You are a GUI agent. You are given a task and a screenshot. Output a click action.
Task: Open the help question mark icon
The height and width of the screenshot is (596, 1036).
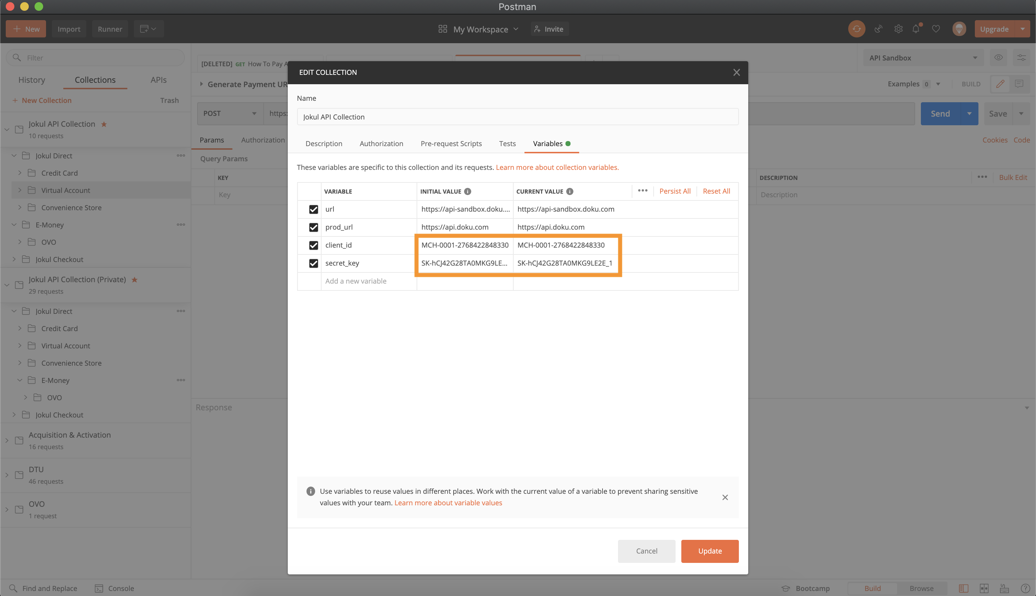pyautogui.click(x=1025, y=588)
